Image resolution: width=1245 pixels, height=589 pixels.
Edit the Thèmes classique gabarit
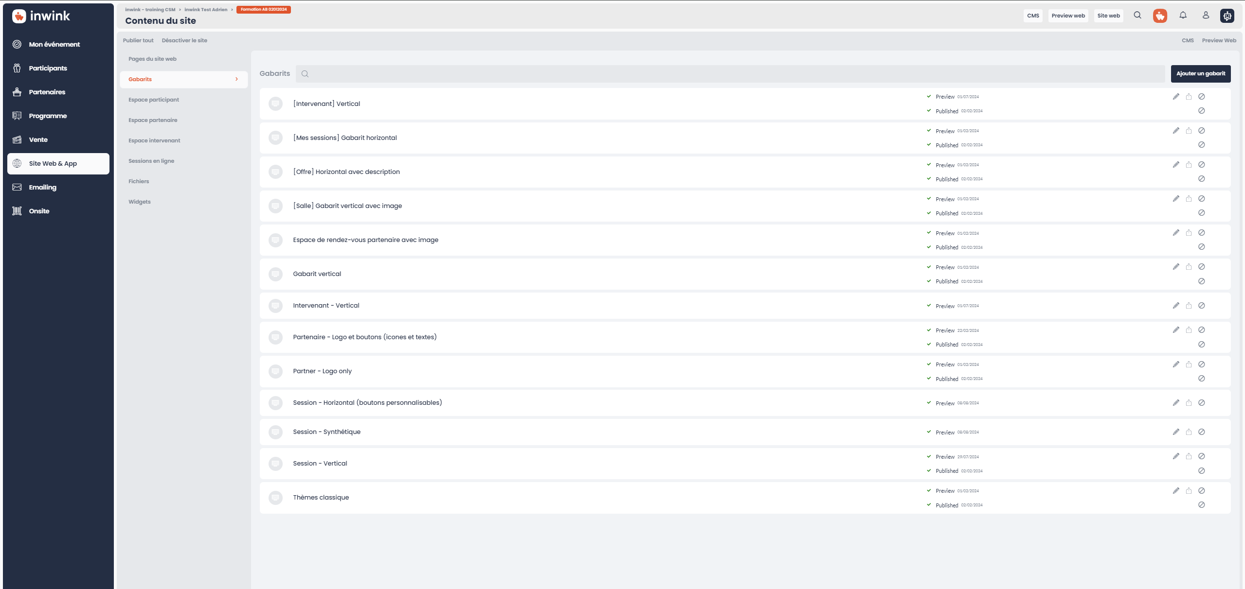[1176, 491]
